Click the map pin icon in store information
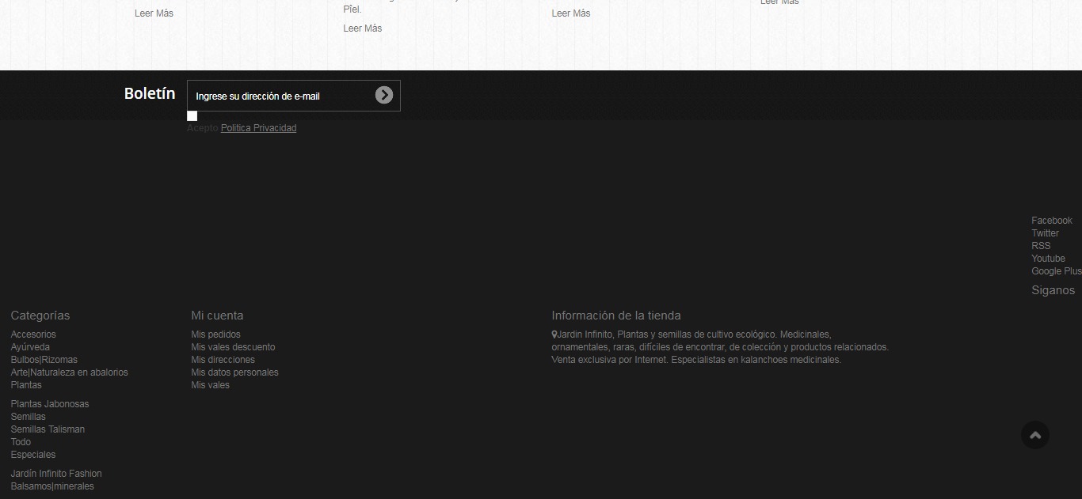Viewport: 1082px width, 499px height. coord(554,335)
